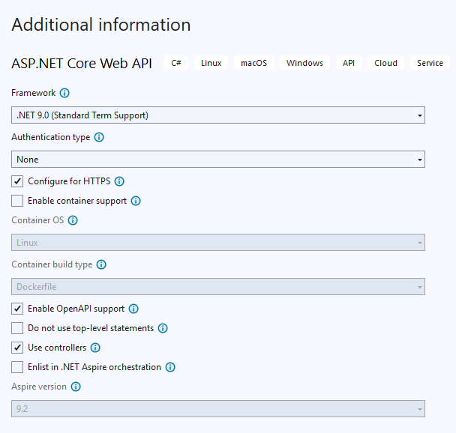Click the Service tag
Screen dimensions: 456x433
pos(430,63)
